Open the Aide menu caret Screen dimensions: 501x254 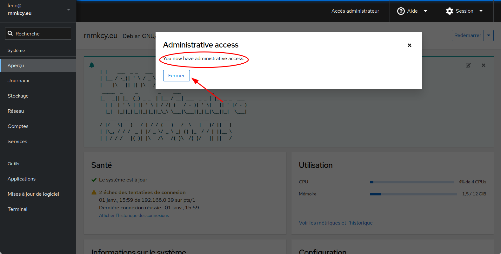coord(425,11)
